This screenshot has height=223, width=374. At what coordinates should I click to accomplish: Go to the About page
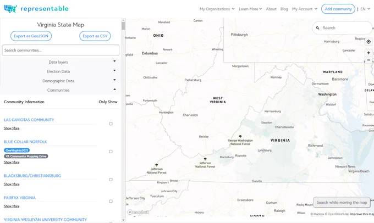pyautogui.click(x=271, y=9)
